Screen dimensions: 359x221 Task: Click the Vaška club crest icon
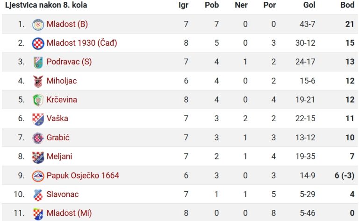(38, 119)
